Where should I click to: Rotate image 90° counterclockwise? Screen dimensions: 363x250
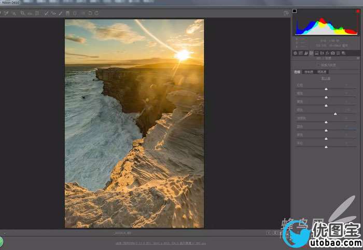point(90,13)
